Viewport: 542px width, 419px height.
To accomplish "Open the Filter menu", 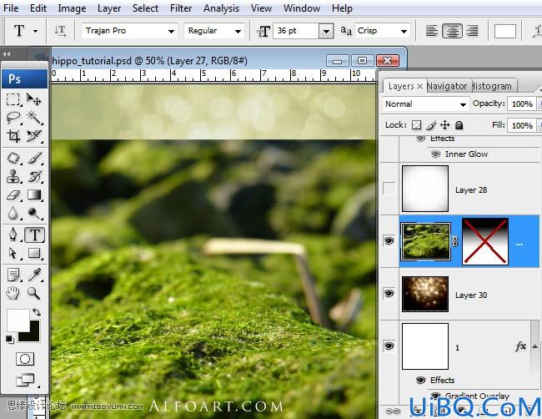I will [181, 8].
